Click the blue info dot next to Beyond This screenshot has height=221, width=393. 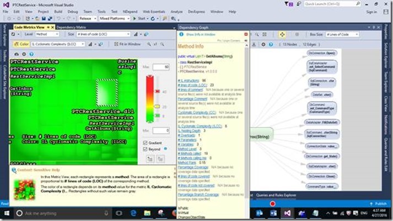pos(165,149)
